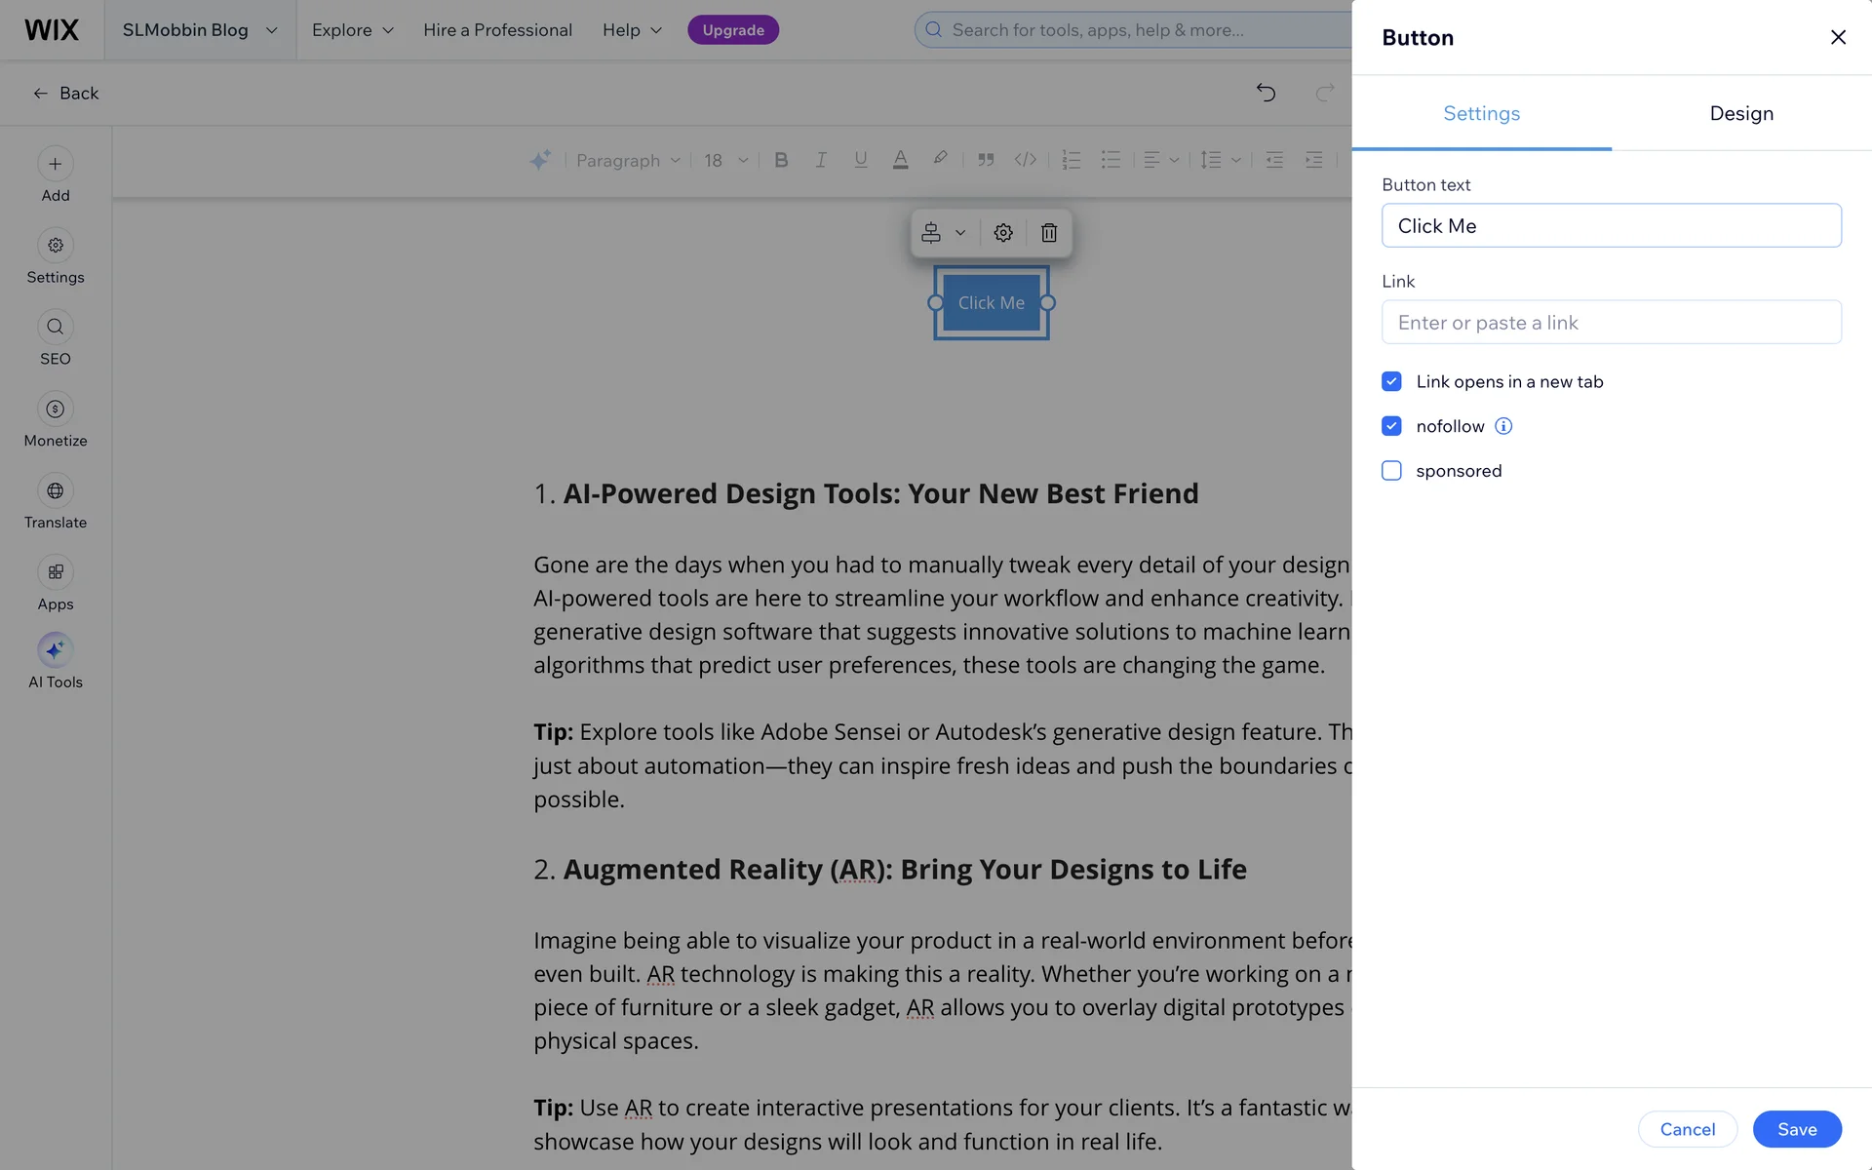Cancel the button settings changes
This screenshot has height=1170, width=1872.
(1687, 1129)
